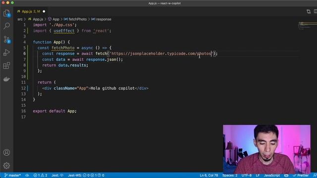Open the Docker view
This screenshot has width=317, height=178.
(6, 79)
